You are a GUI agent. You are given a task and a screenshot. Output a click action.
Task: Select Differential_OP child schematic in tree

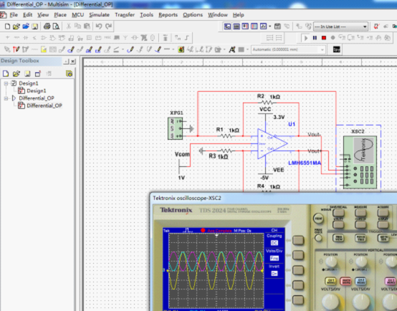[44, 105]
